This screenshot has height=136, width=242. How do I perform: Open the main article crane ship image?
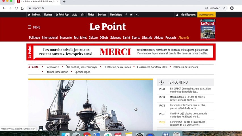(x=91, y=105)
